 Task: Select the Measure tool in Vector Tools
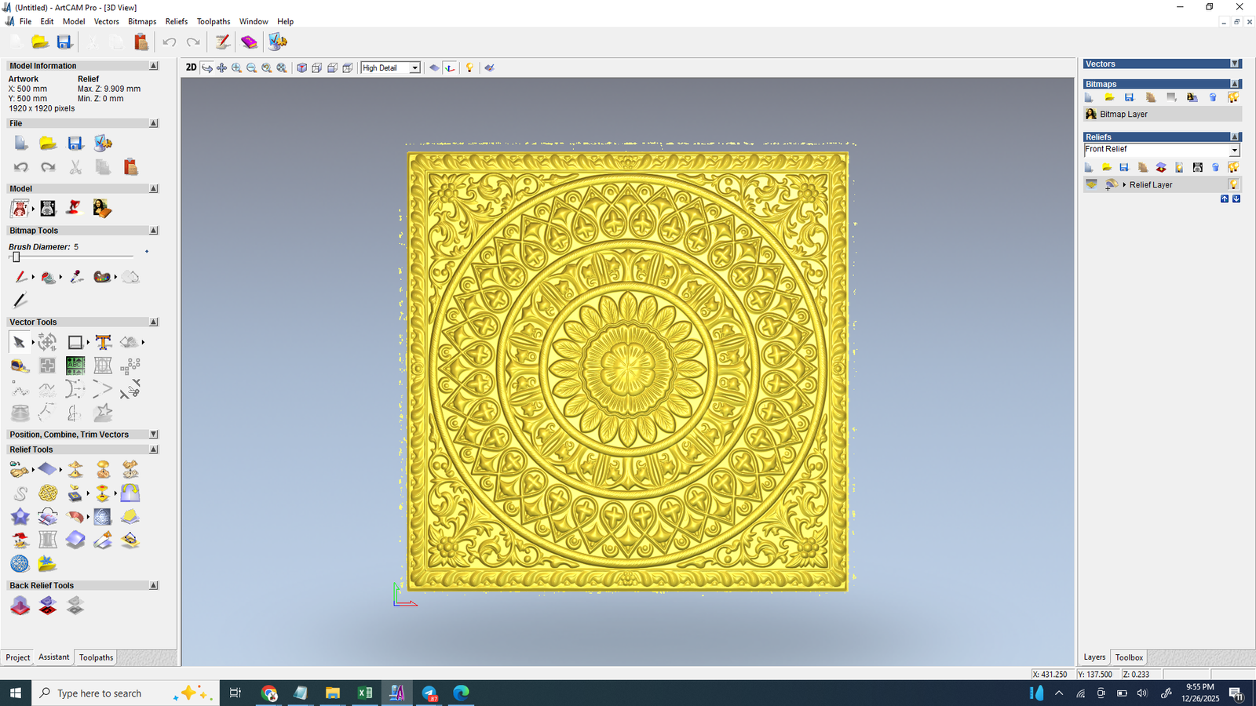[20, 366]
